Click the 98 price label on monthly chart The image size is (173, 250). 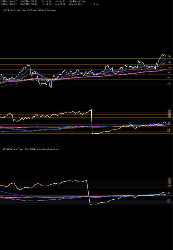(x=170, y=193)
